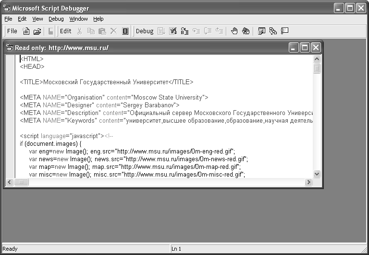Screen dimensions: 369x255
Task: Click the Select All icon
Action: (125, 31)
